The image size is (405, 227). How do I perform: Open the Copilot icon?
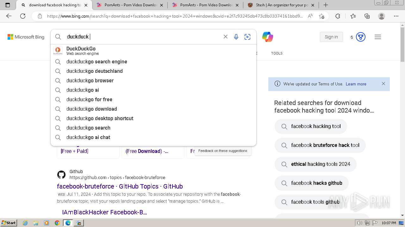pyautogui.click(x=268, y=37)
